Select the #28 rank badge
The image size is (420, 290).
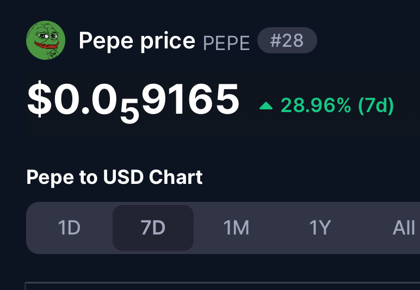coord(287,40)
